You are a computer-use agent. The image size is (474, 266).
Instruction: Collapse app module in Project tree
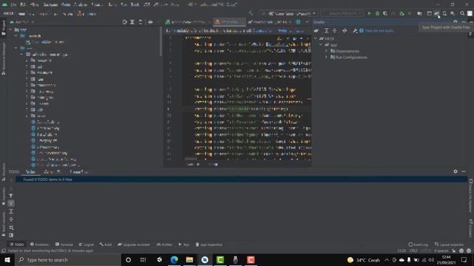(x=10, y=30)
